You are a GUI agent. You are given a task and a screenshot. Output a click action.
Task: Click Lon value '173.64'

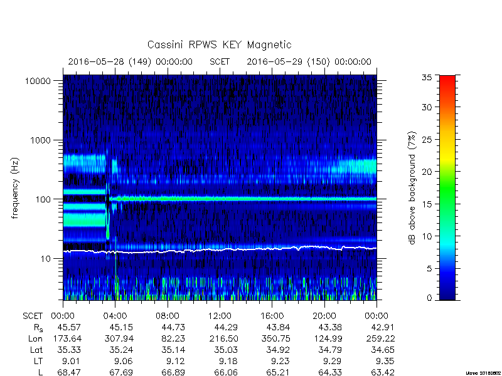coord(67,338)
